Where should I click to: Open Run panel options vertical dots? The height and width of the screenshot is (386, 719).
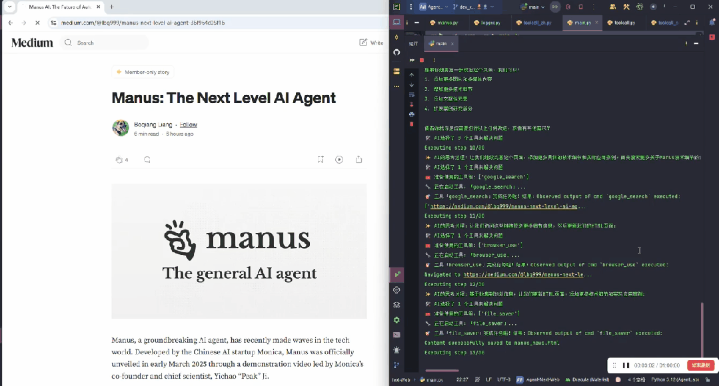click(x=686, y=43)
